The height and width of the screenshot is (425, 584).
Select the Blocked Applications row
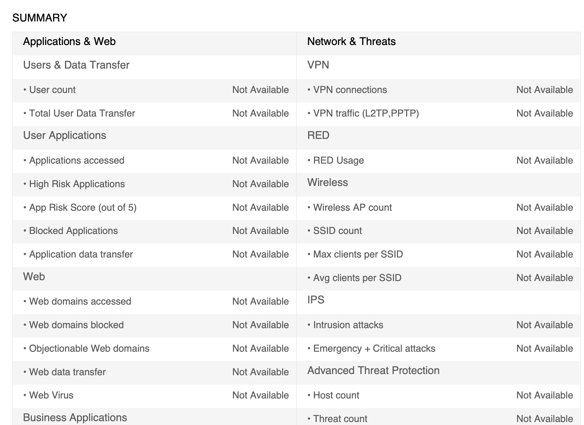pyautogui.click(x=73, y=231)
